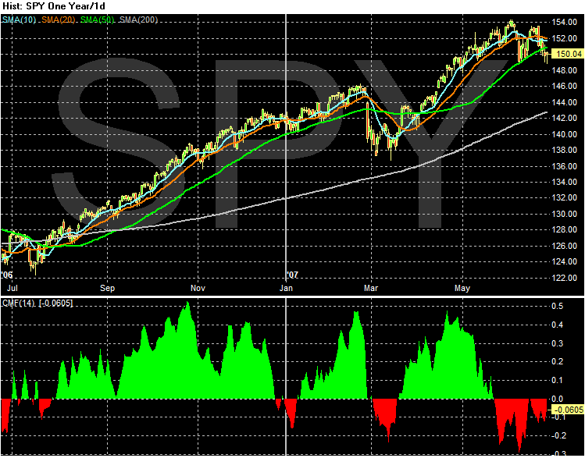The height and width of the screenshot is (458, 585).
Task: Click the 136.00 price axis label
Action: [566, 166]
